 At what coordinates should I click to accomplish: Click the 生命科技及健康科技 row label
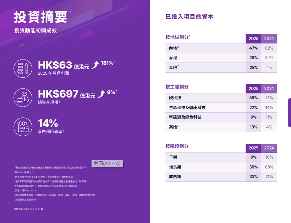187,107
